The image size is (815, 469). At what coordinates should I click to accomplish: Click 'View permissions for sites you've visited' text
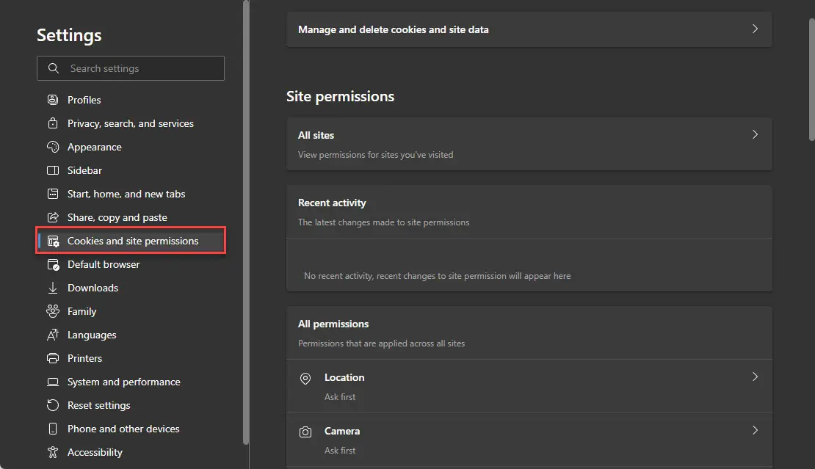(x=375, y=155)
